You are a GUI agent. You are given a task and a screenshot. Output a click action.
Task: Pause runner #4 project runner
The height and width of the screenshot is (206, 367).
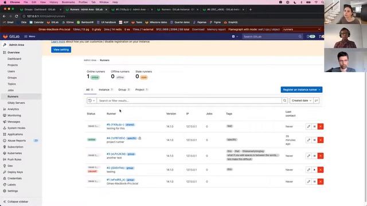[315, 140]
